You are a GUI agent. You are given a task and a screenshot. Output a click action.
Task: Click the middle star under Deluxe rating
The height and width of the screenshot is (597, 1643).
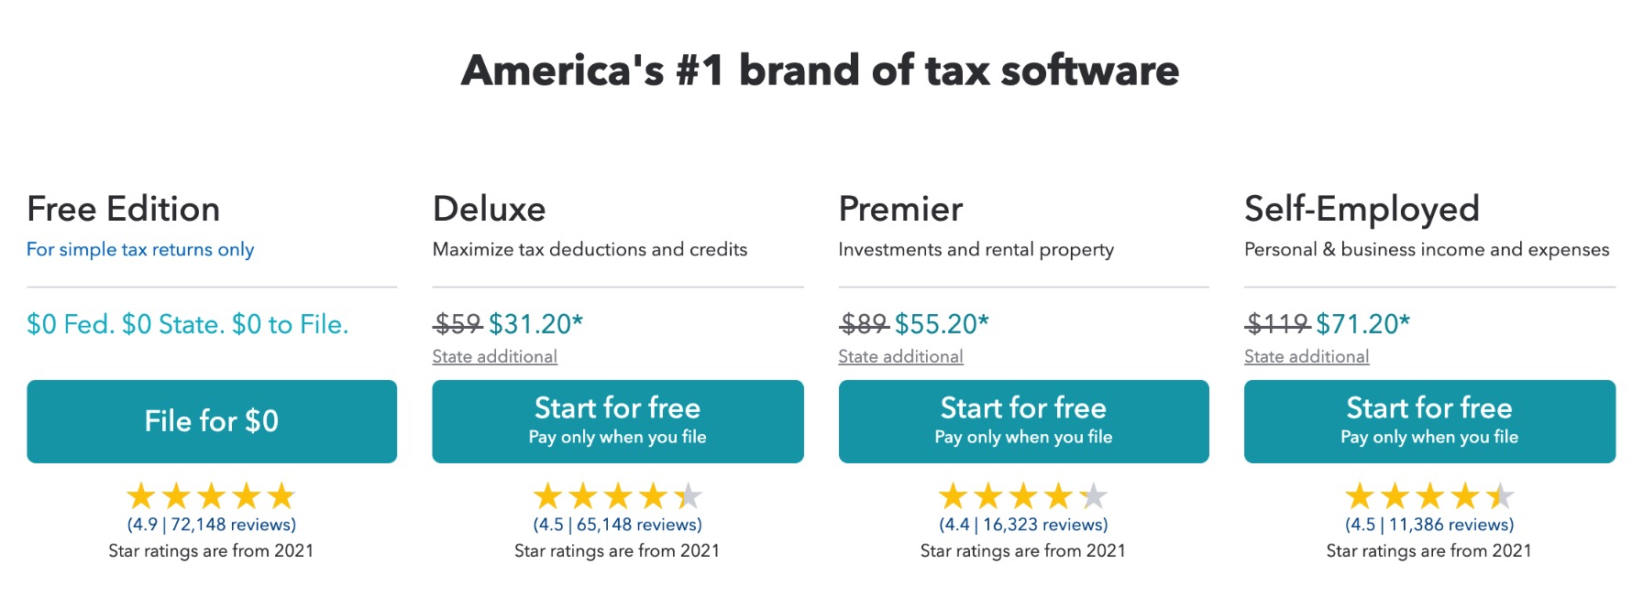click(617, 496)
